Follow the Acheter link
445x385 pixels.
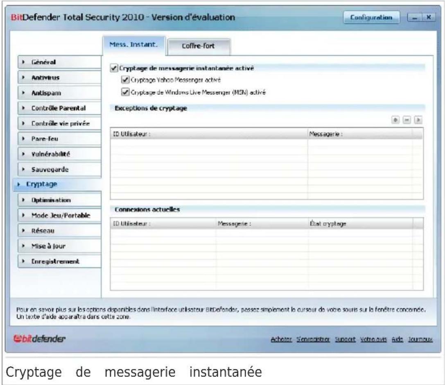click(x=281, y=339)
